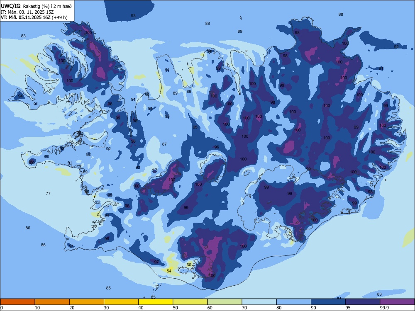Image resolution: width=415 pixels, height=311 pixels.
Task: Click the 20–30 light orange legend swatch
Action: tap(87, 302)
